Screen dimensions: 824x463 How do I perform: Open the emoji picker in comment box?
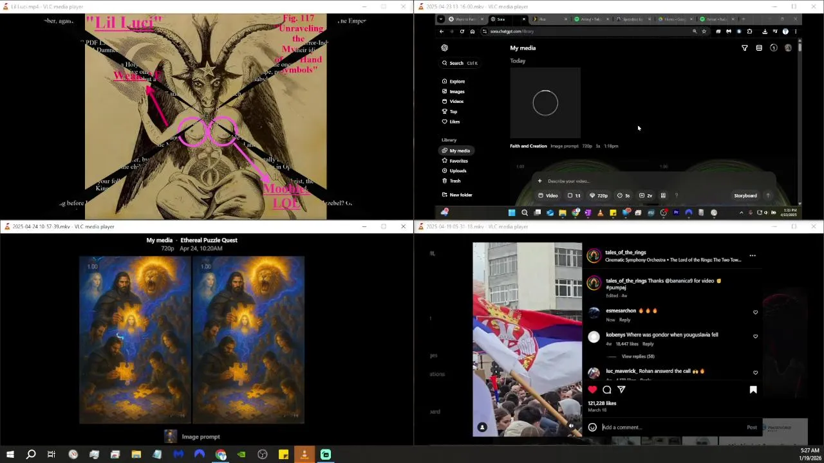point(592,428)
